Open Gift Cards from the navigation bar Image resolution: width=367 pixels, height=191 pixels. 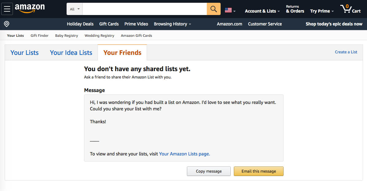coord(109,24)
